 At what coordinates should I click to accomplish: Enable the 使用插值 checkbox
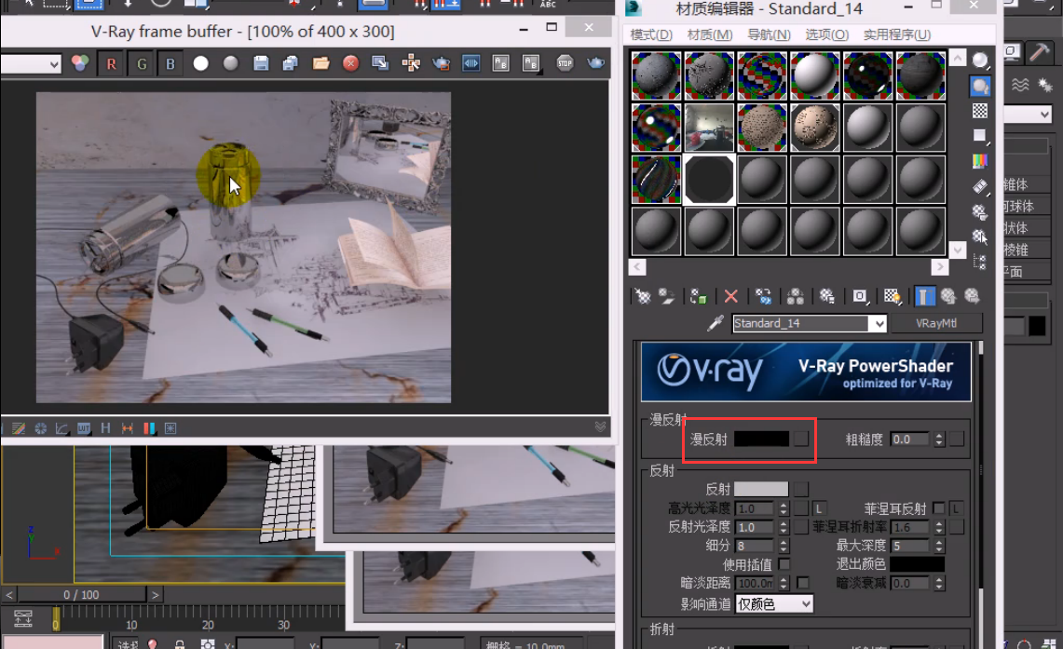(784, 564)
